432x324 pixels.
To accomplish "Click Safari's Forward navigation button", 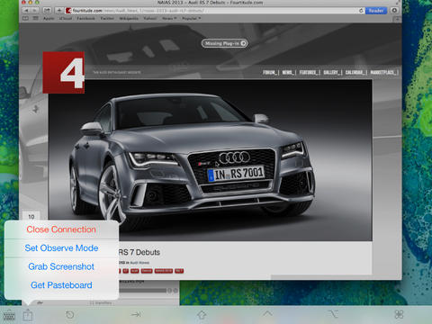I will (x=34, y=11).
